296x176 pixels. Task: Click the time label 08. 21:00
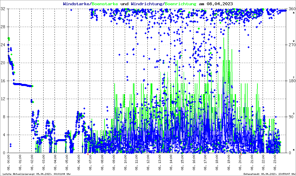(x=252, y=163)
